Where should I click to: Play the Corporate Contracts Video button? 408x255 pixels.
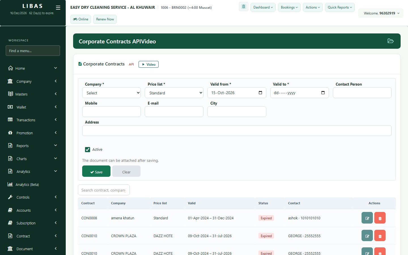tap(148, 64)
